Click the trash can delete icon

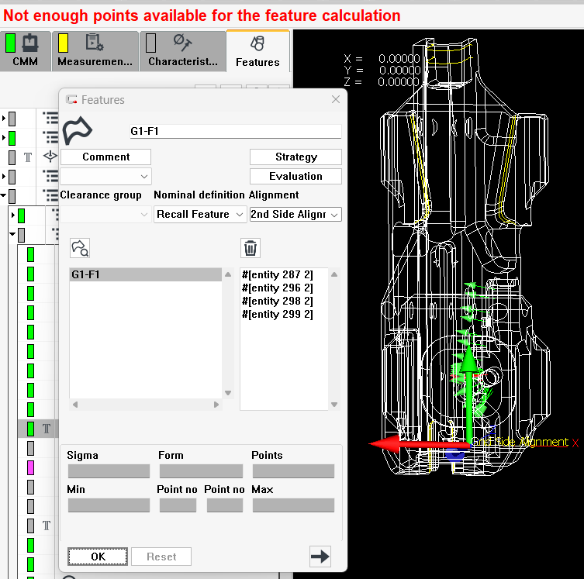click(x=251, y=248)
